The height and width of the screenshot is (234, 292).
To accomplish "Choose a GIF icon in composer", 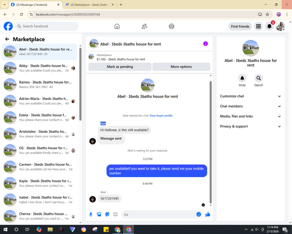I will pos(116,215).
